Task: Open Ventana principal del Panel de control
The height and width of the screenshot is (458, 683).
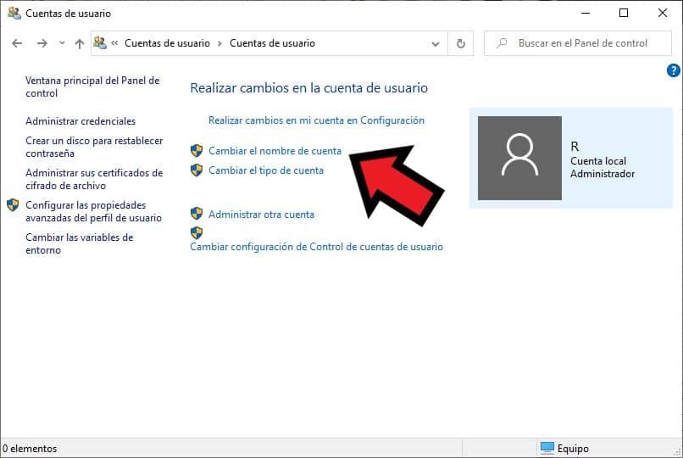Action: click(92, 87)
